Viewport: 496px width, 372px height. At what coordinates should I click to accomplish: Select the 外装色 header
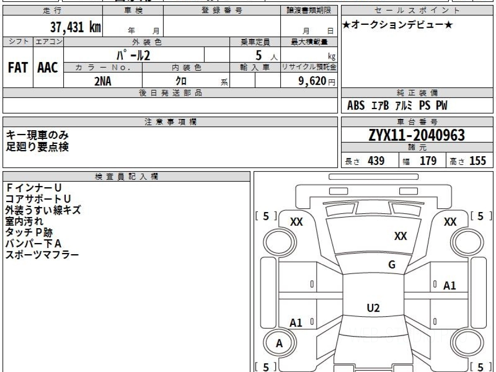click(x=147, y=42)
